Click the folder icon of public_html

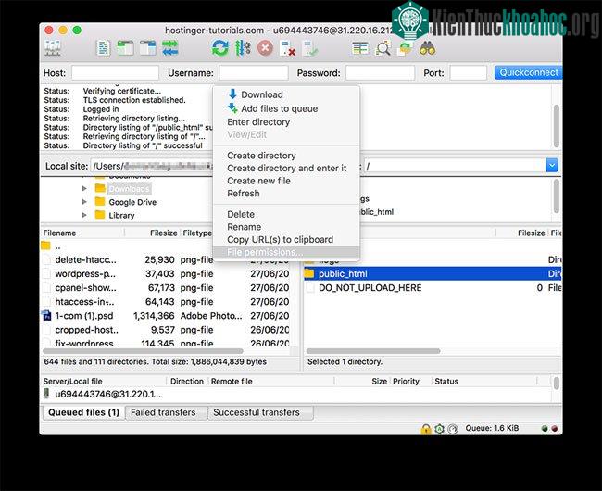[309, 273]
